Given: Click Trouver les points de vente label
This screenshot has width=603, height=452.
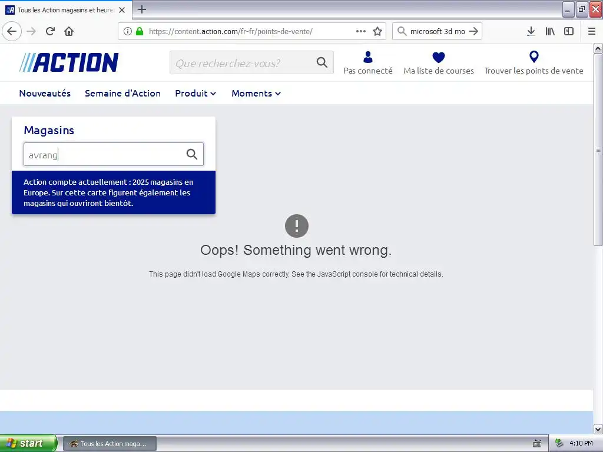Looking at the screenshot, I should pyautogui.click(x=534, y=71).
